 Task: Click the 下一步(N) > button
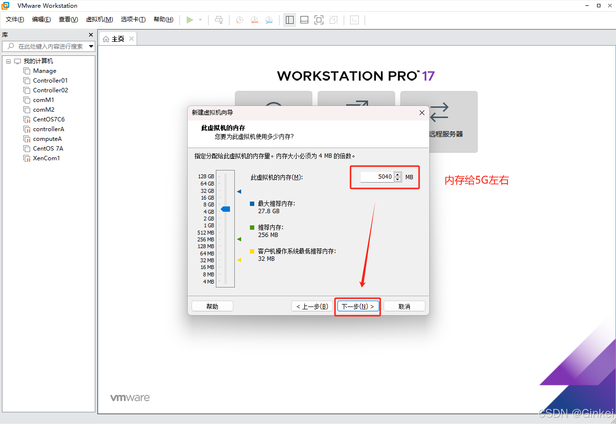(x=358, y=306)
